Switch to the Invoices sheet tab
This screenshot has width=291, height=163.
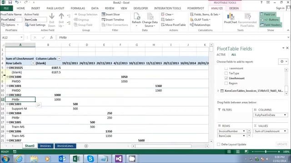45,146
